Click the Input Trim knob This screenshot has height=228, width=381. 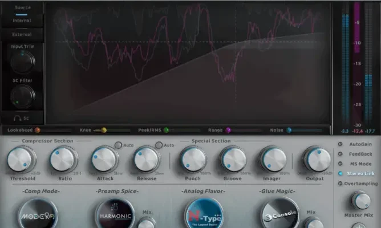point(23,61)
